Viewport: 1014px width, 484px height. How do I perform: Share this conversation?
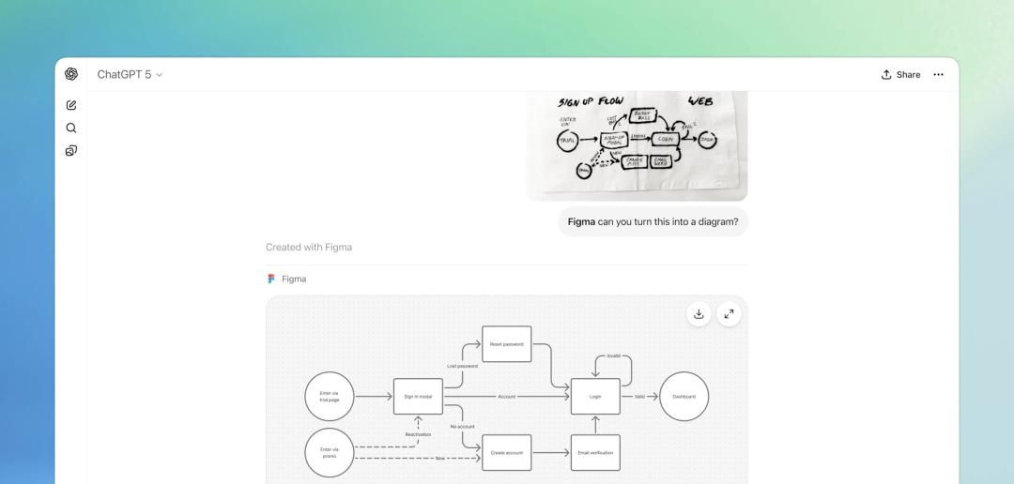click(900, 75)
